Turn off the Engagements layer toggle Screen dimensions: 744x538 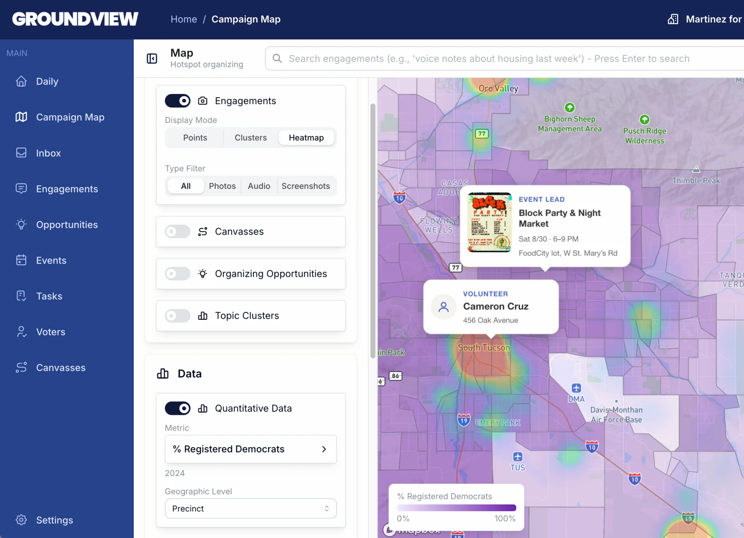pos(178,101)
